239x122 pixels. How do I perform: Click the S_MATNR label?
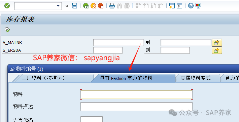[12, 43]
